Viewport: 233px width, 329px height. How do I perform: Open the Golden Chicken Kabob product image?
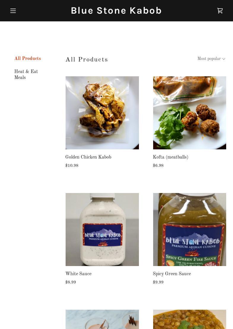point(102,113)
